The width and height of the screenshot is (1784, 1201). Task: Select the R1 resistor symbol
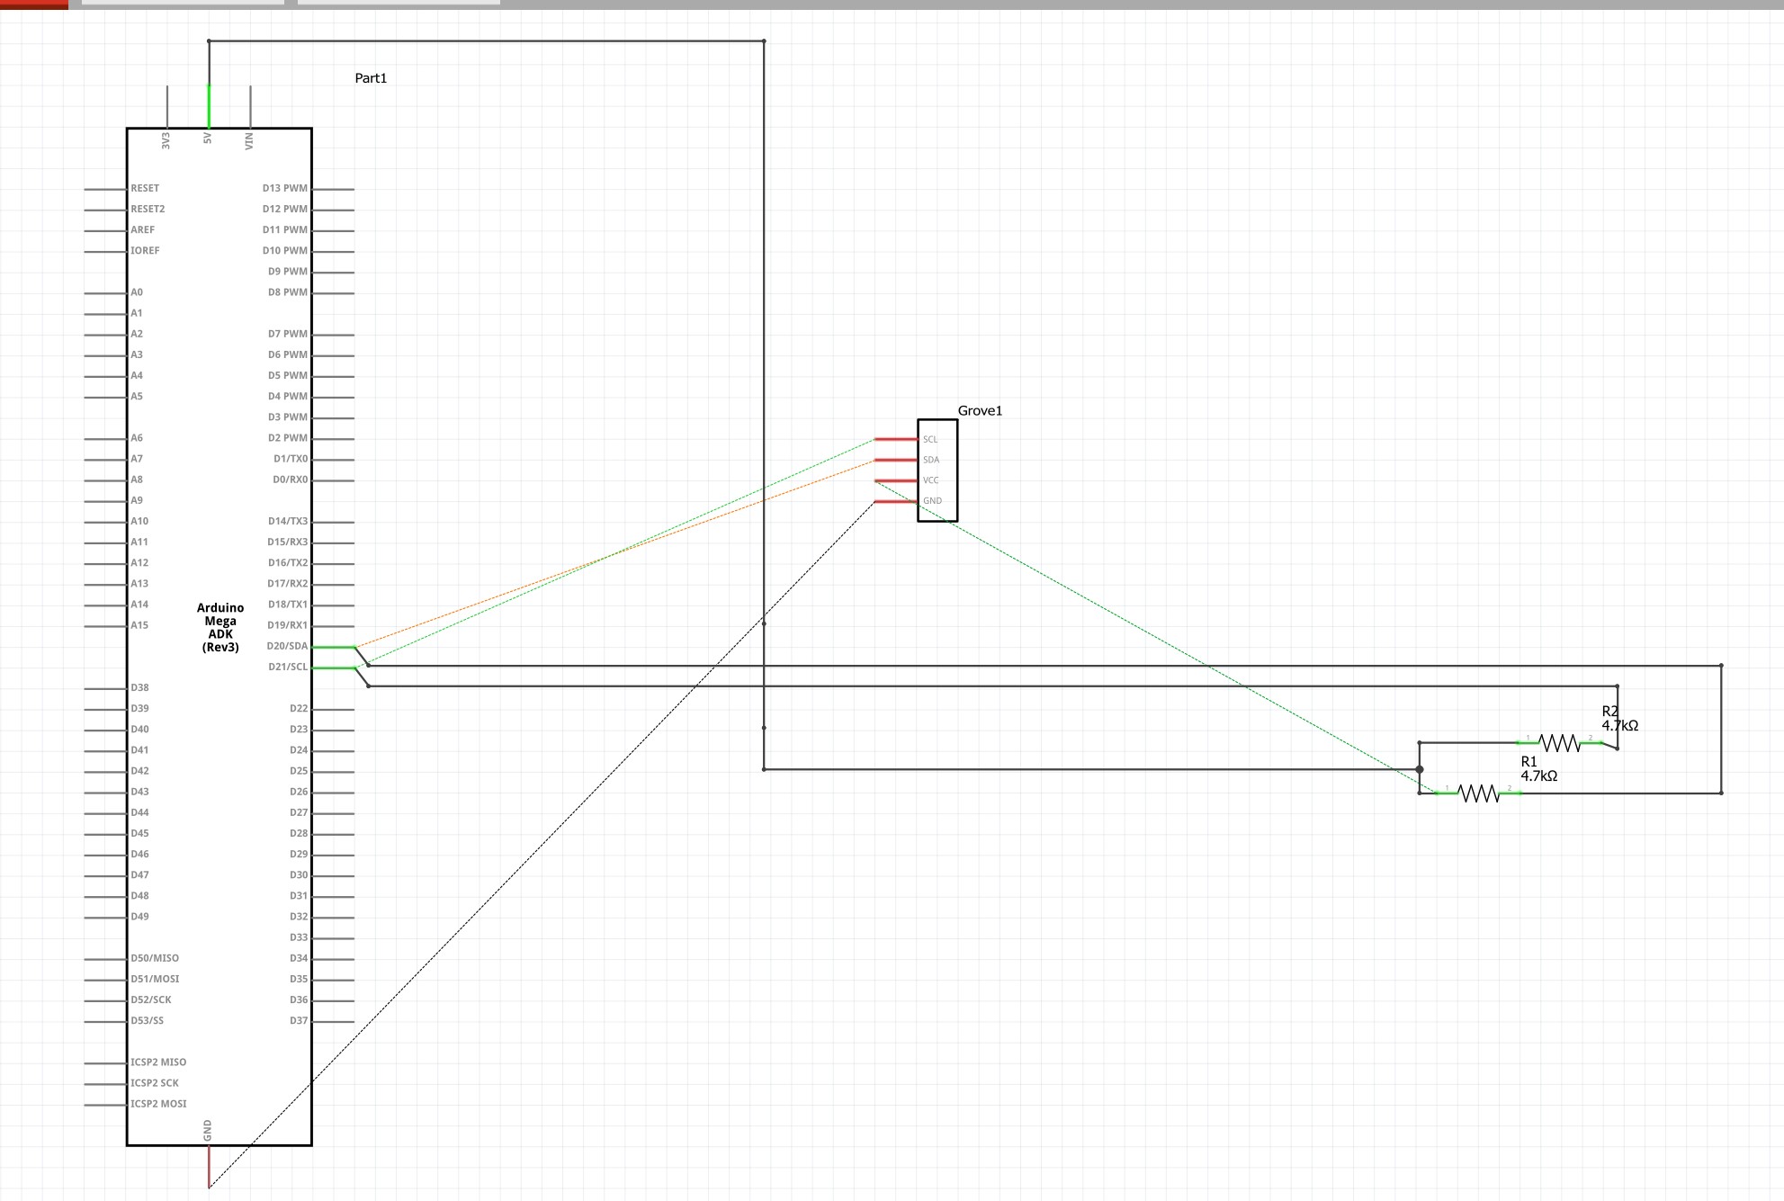pos(1478,793)
